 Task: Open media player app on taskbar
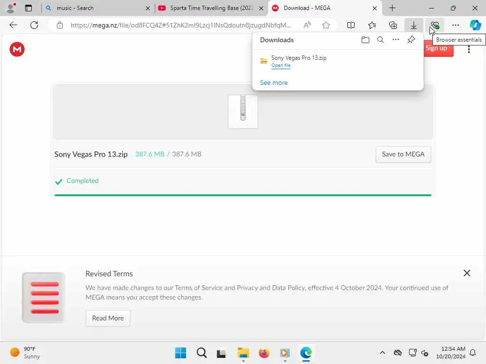pyautogui.click(x=285, y=353)
